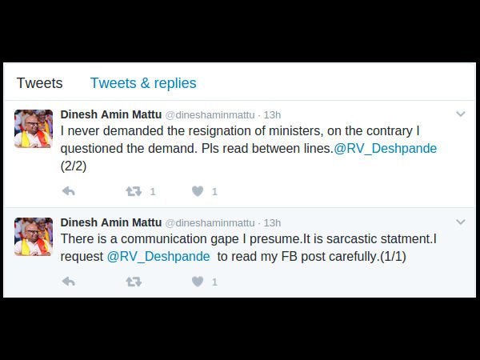Image resolution: width=480 pixels, height=360 pixels.
Task: Open @RV_Deshpande mention in the FB post tweet
Action: [x=158, y=257]
